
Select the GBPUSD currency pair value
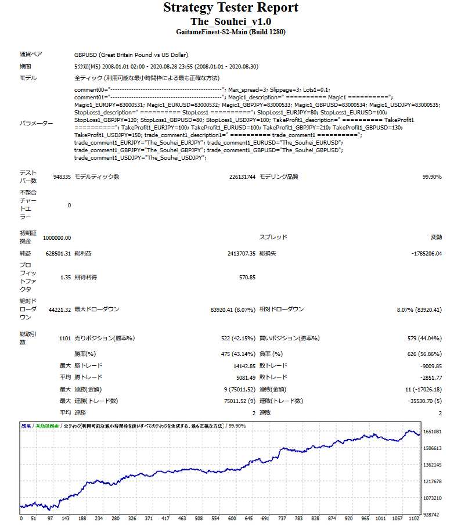[x=131, y=55]
